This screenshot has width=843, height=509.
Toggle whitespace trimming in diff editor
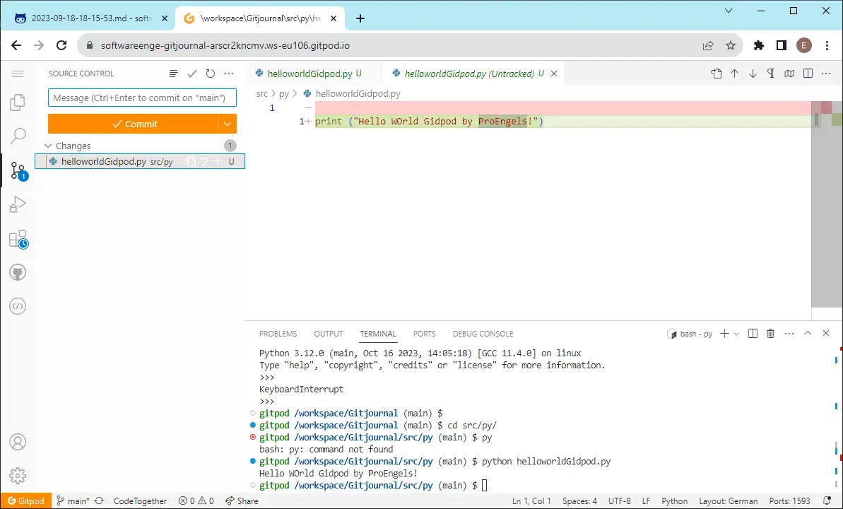click(771, 74)
